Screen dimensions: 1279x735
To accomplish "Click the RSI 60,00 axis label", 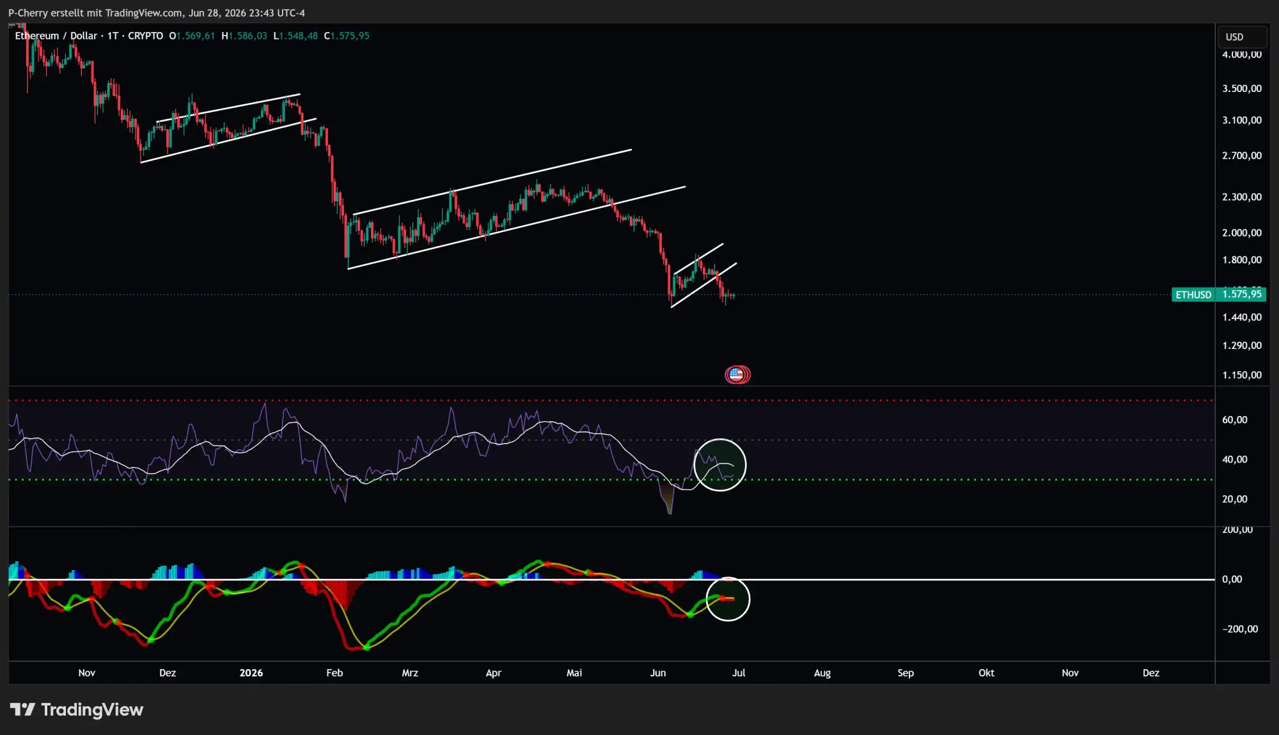I will 1235,420.
